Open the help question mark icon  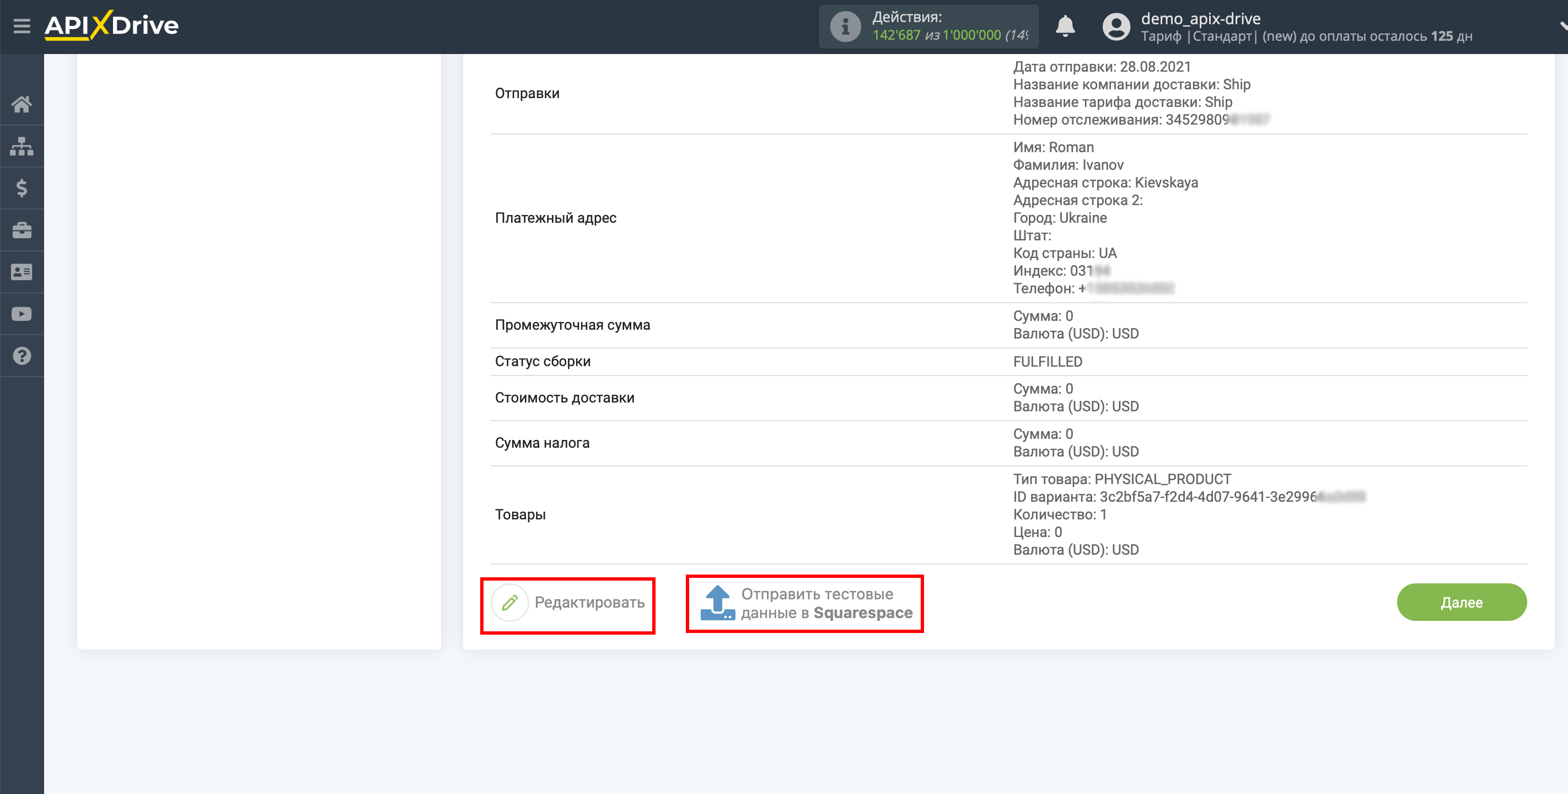pyautogui.click(x=22, y=356)
